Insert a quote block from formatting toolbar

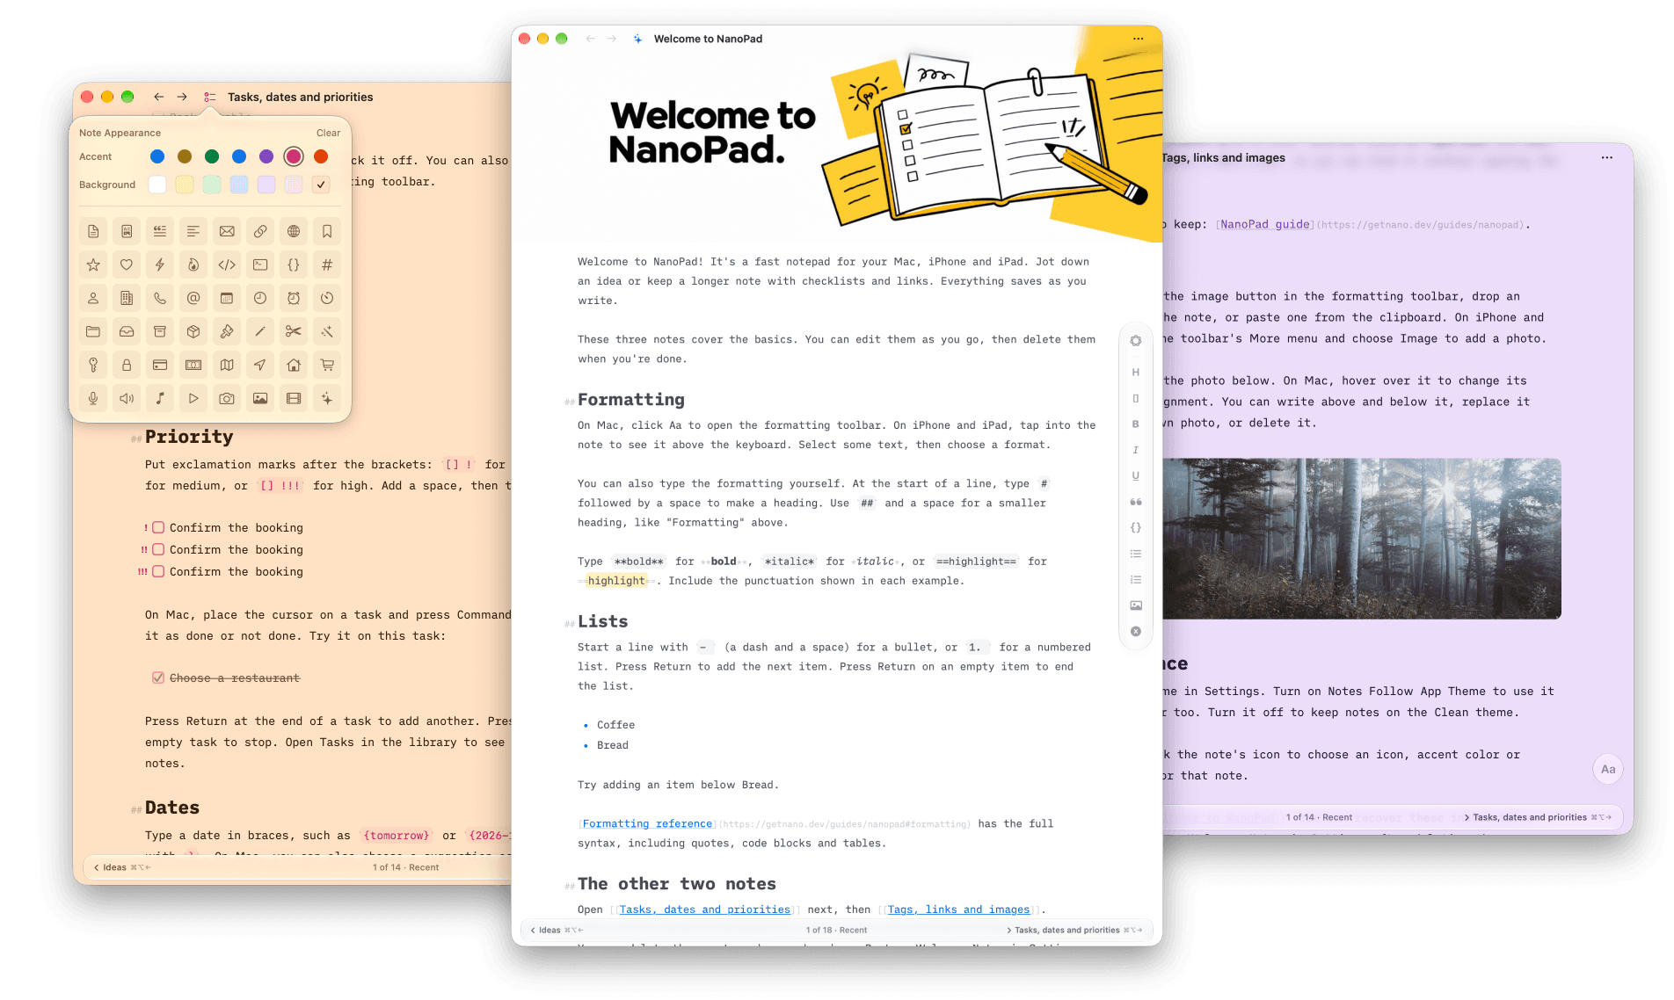pyautogui.click(x=1136, y=502)
